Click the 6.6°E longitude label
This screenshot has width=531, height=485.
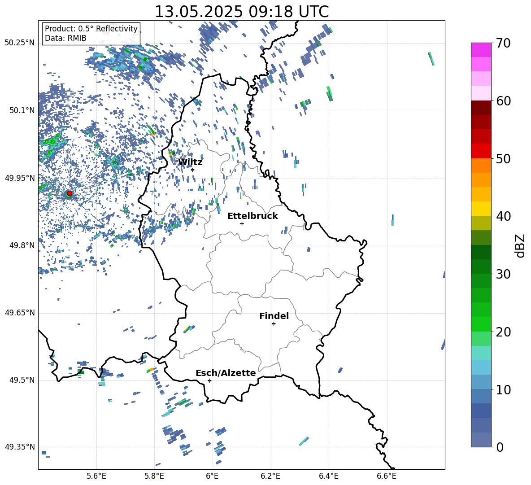387,476
